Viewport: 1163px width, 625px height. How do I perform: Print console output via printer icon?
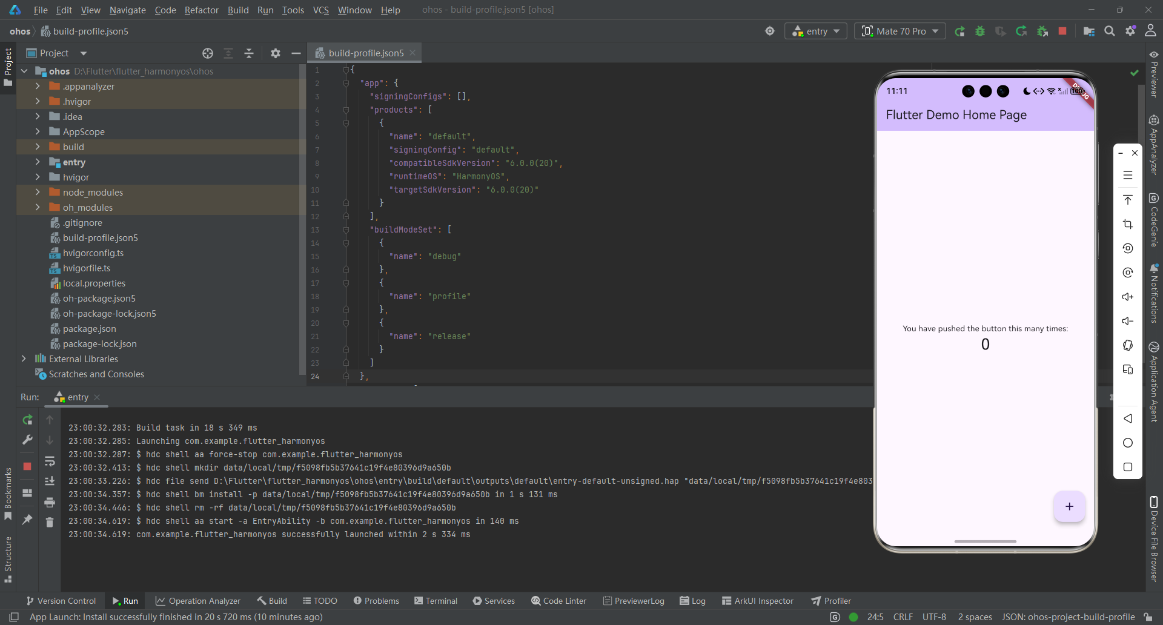pyautogui.click(x=50, y=502)
